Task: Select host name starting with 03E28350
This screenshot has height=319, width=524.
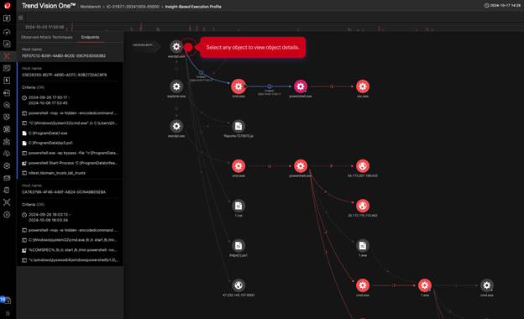Action: (64, 75)
